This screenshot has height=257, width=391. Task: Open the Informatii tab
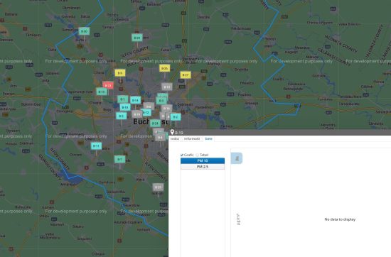click(192, 138)
